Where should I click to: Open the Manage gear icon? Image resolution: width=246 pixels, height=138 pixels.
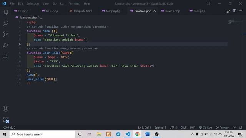coord(5,120)
